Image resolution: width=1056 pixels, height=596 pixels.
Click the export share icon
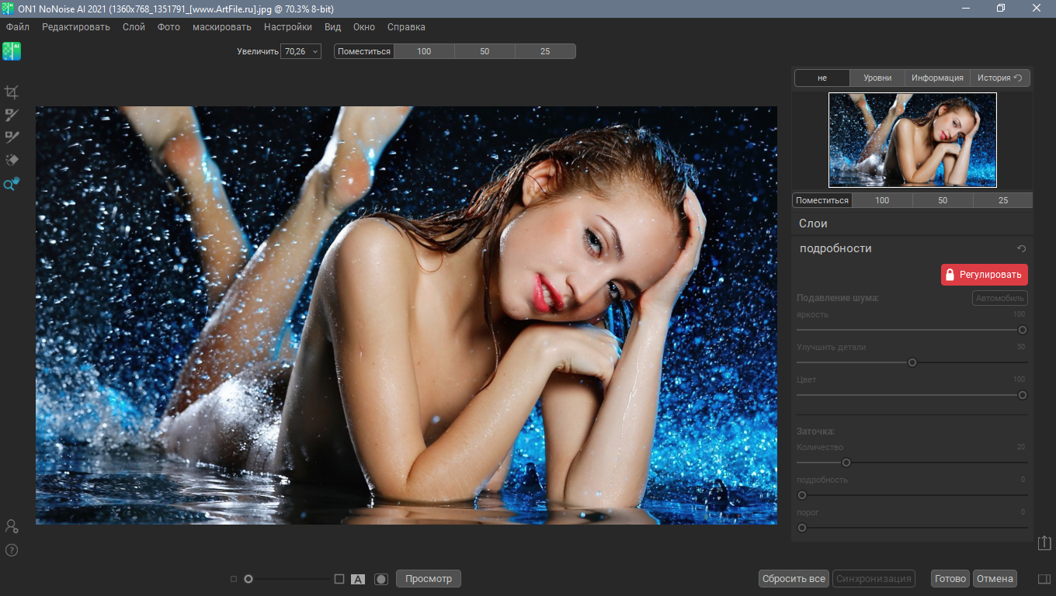[1044, 543]
